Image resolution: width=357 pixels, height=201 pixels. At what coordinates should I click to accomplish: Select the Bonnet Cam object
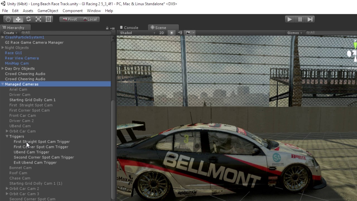(x=20, y=168)
